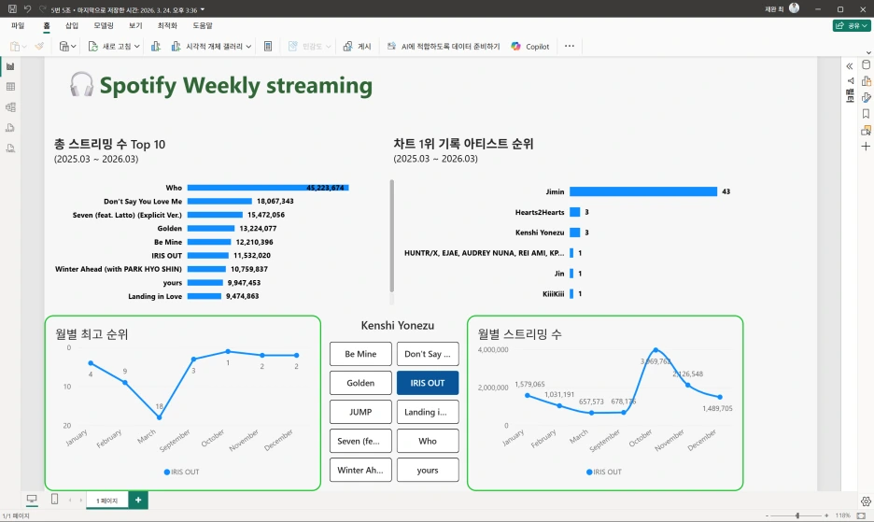
Task: Add a new page with plus button
Action: click(x=138, y=500)
